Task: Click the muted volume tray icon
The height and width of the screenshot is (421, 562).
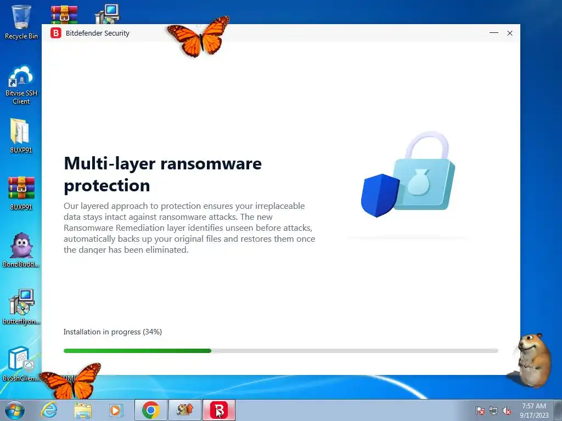Action: coord(507,411)
